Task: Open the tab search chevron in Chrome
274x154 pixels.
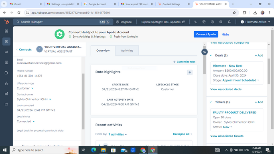Action: 4,4
